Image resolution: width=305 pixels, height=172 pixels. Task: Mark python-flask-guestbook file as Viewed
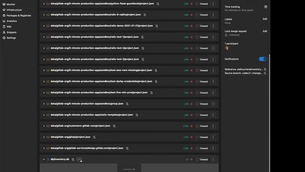[x=197, y=4]
